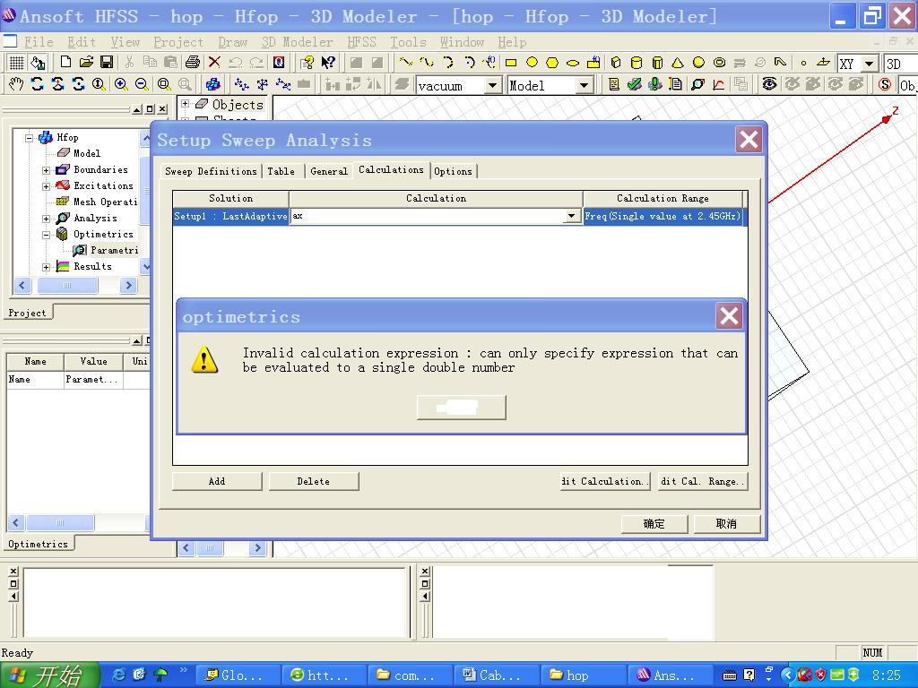Click the Freq calculation range cell
Image resolution: width=918 pixels, height=688 pixels.
(663, 217)
